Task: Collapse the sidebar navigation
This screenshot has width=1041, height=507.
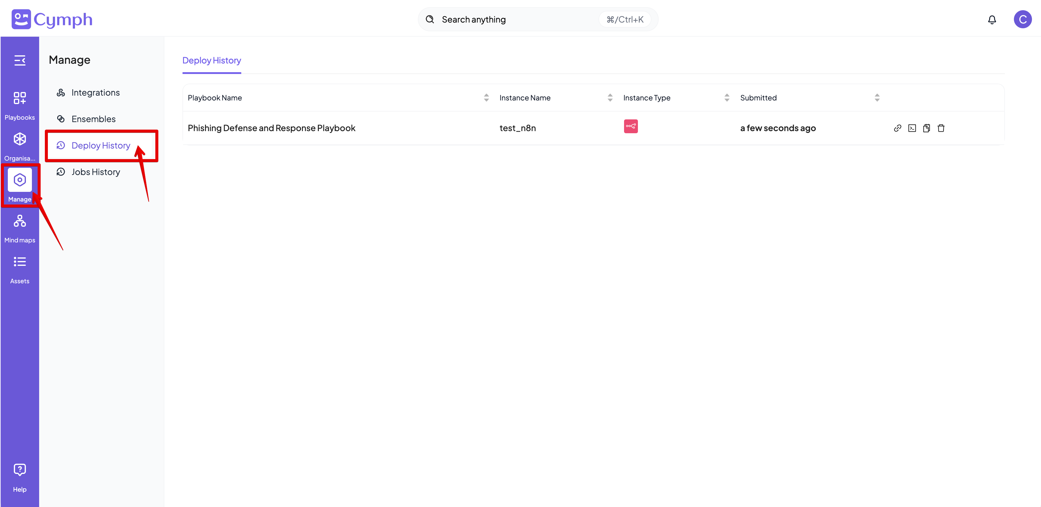Action: 19,60
